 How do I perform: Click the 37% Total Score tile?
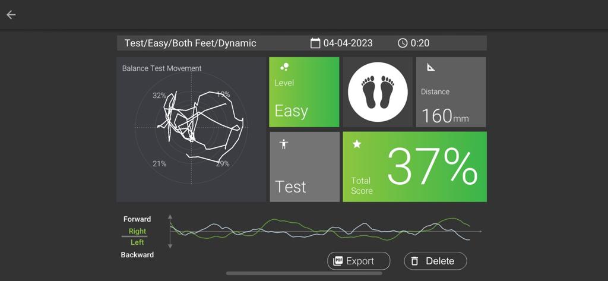(x=414, y=167)
